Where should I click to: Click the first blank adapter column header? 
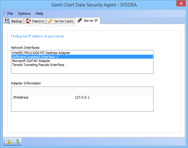(x=42, y=91)
